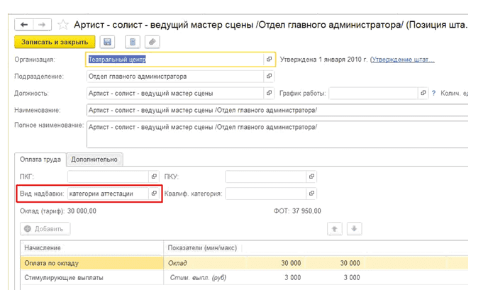
Task: Open attached files paperclip icon
Action: point(152,42)
